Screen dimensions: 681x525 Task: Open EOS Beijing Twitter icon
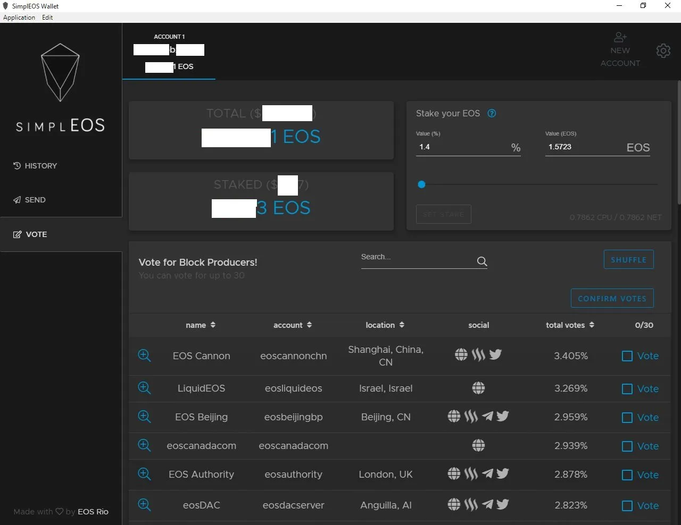pos(503,416)
